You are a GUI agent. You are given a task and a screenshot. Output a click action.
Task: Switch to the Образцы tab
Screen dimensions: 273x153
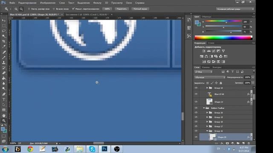pyautogui.click(x=206, y=17)
